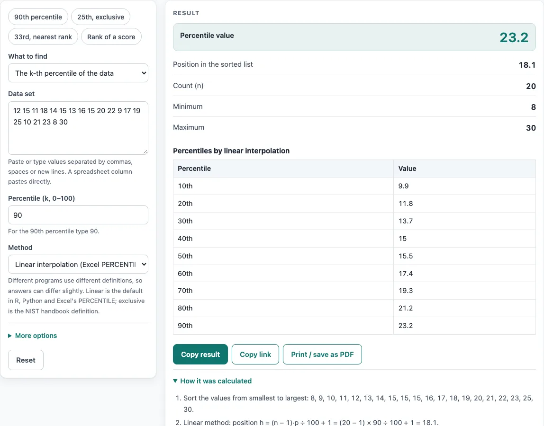Screen dimensions: 544x426
Task: Select the Rank of a score preset
Action: tap(111, 37)
